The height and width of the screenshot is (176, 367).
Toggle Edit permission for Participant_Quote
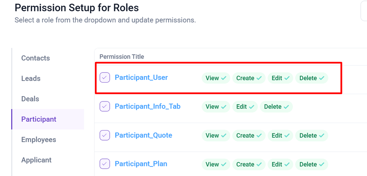pyautogui.click(x=280, y=136)
